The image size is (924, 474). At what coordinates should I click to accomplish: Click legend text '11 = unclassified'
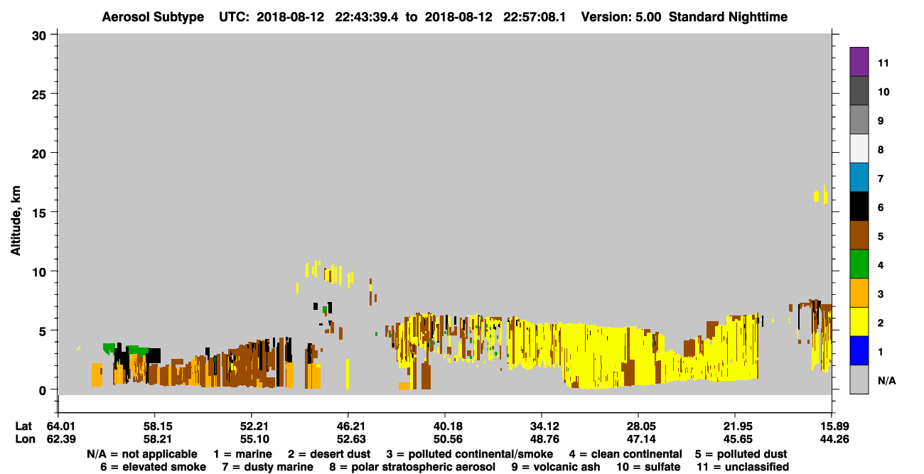(743, 467)
